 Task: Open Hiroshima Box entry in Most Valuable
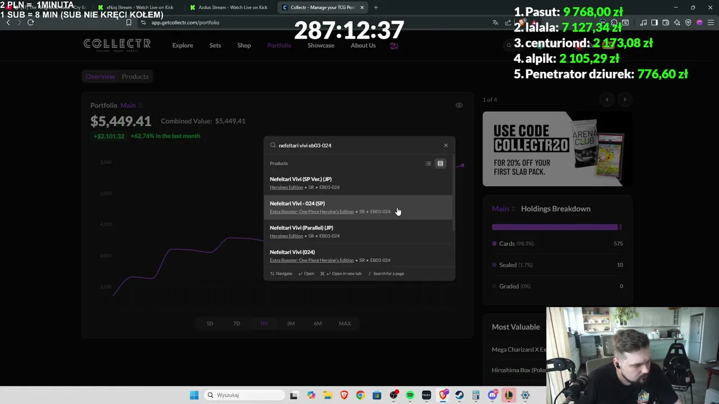pos(519,370)
